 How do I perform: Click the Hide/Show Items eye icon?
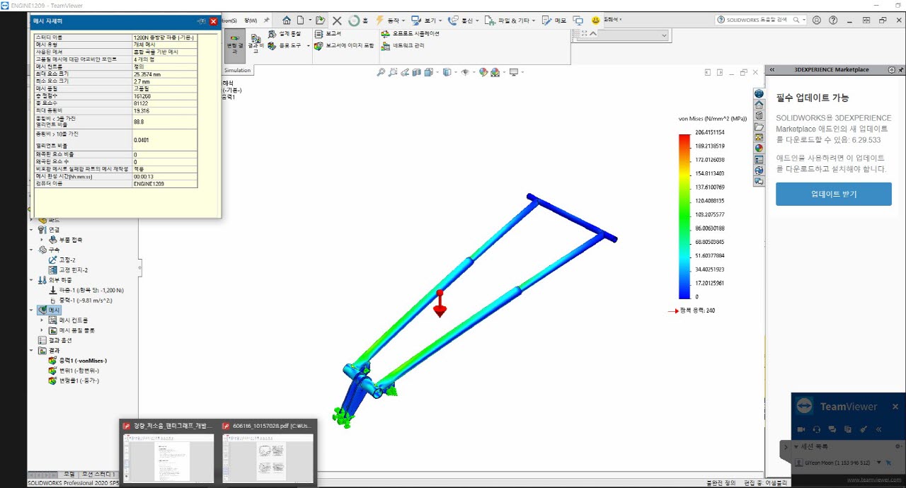(x=465, y=72)
